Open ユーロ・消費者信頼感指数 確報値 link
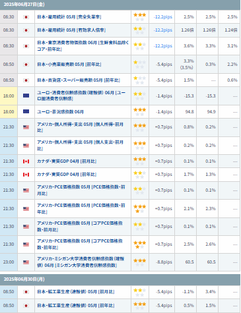This screenshot has height=313, width=241. 81,96
